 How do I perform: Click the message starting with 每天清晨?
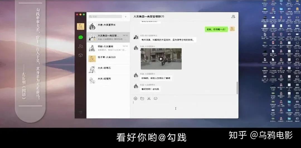tap(168, 40)
